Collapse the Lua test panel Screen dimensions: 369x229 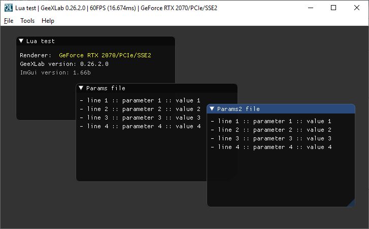pos(21,41)
